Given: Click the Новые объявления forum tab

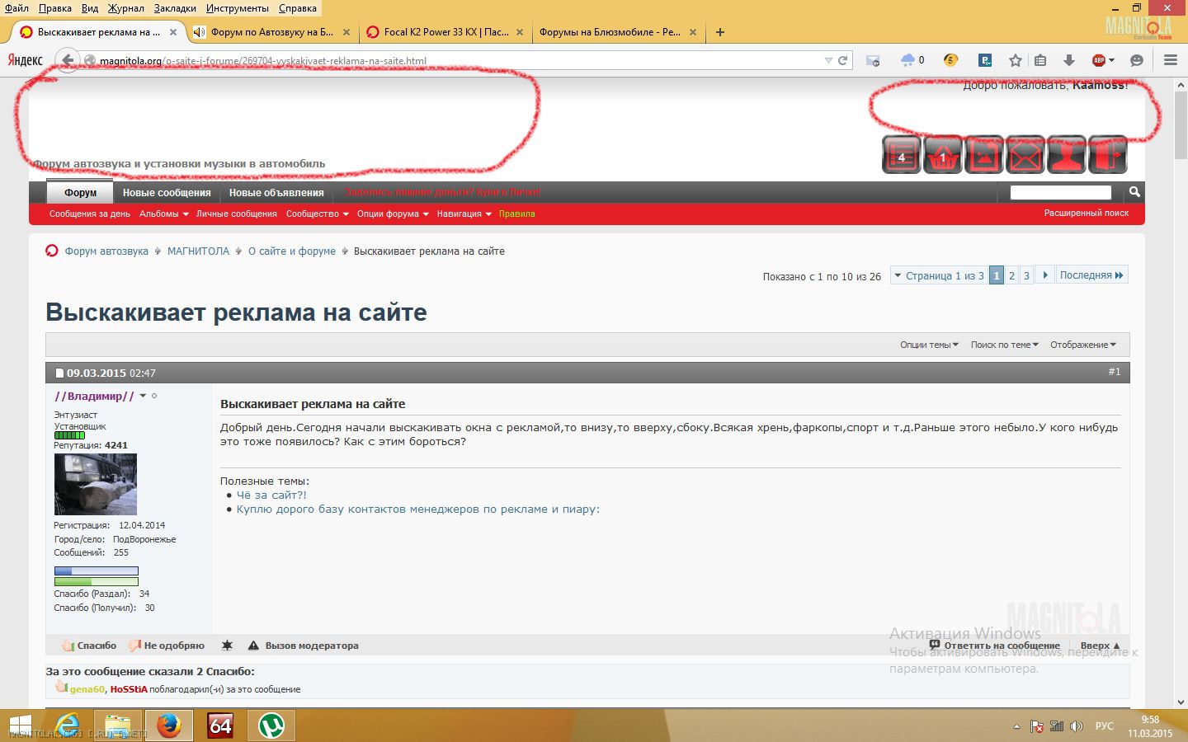Looking at the screenshot, I should 276,192.
